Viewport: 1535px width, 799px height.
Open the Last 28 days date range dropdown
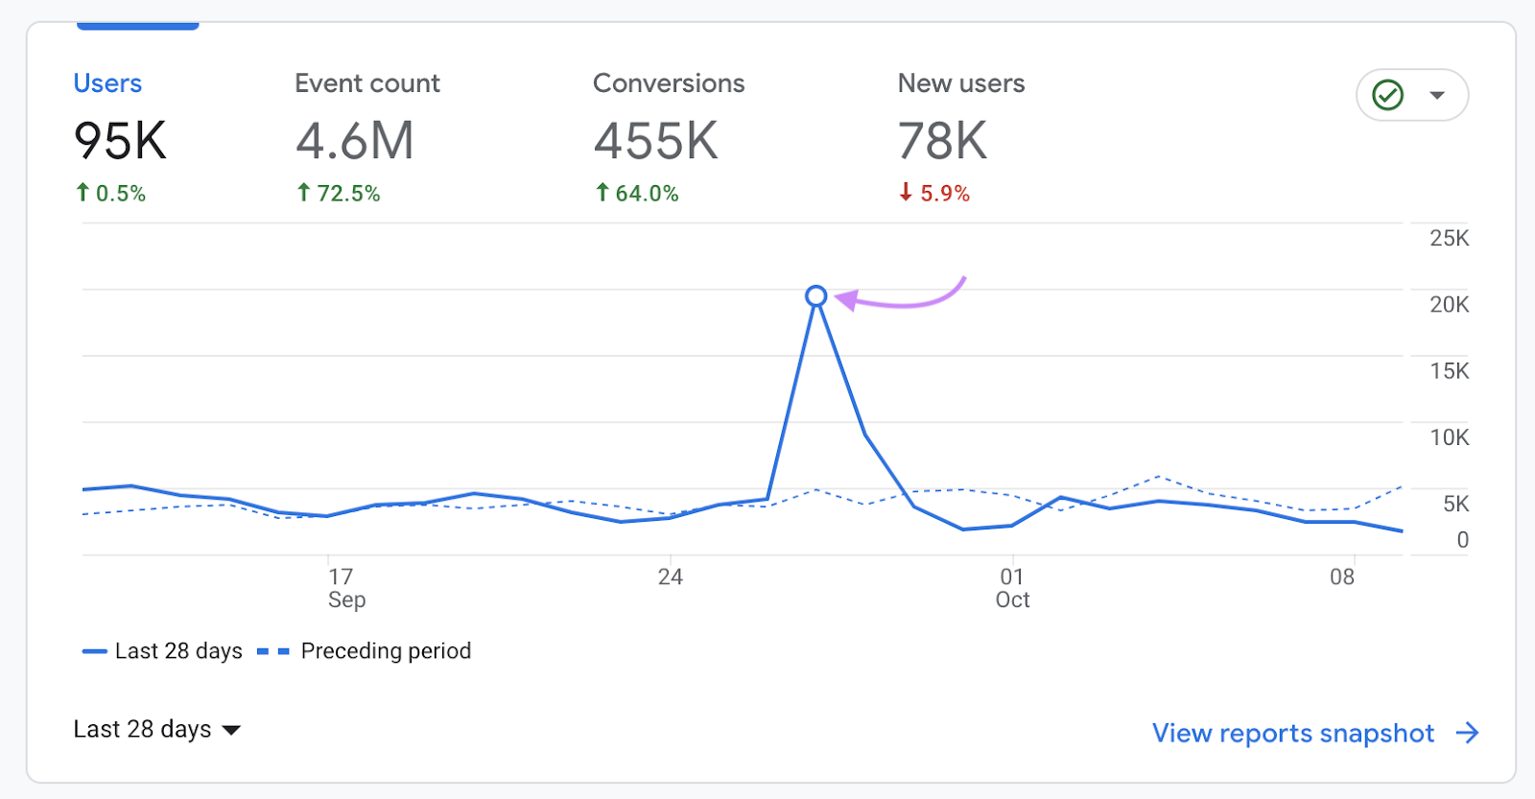[x=156, y=729]
